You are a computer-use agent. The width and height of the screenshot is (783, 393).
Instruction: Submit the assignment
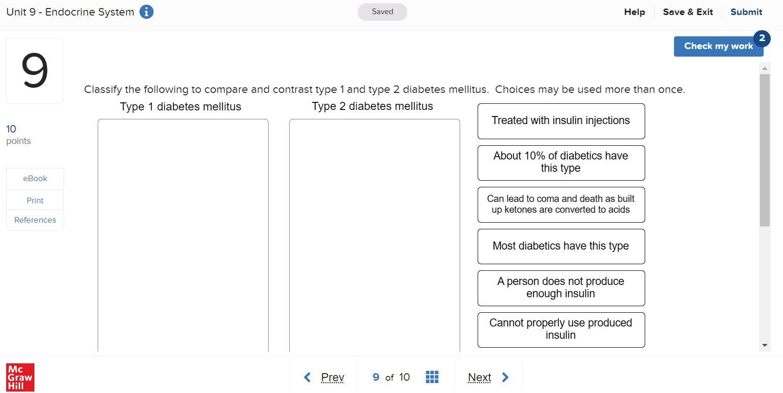pos(746,12)
